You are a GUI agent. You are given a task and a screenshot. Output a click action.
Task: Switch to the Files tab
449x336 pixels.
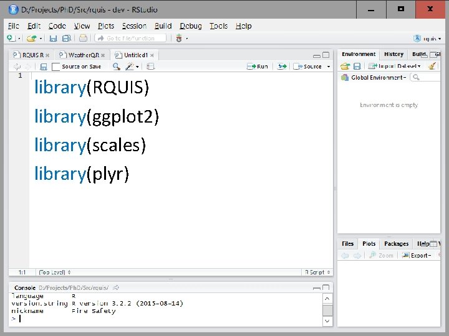pos(347,244)
